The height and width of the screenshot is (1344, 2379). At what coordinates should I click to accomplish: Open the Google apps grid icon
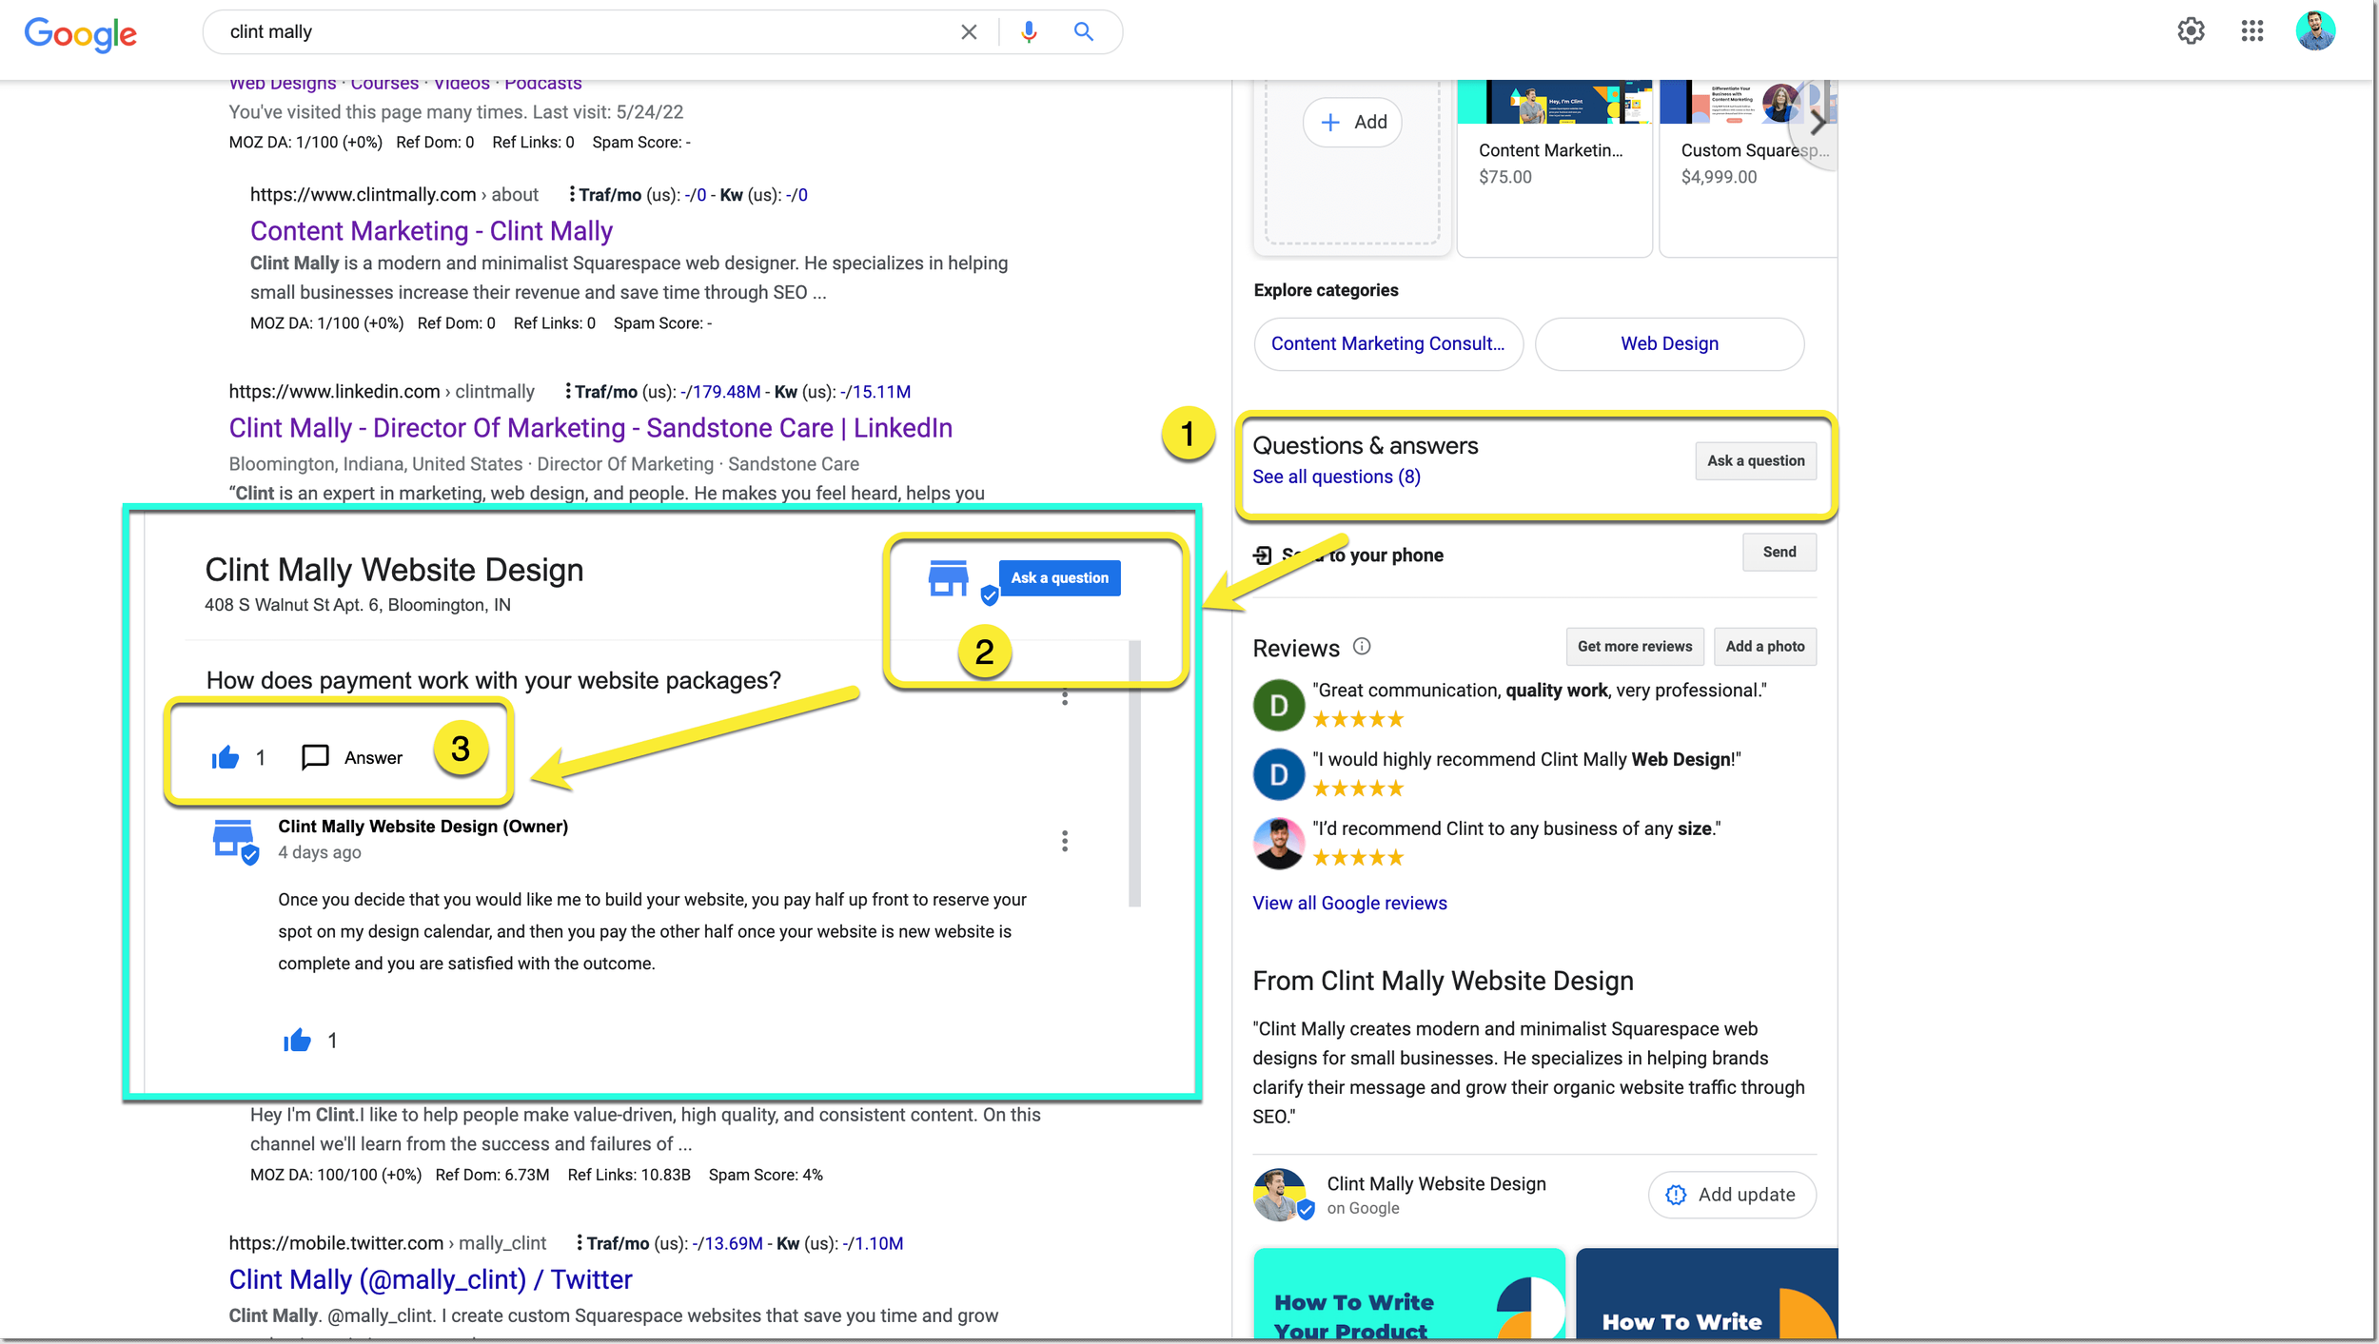(2251, 31)
